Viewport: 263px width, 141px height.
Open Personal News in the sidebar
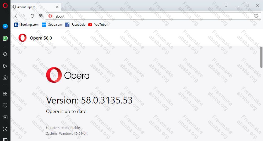5,117
